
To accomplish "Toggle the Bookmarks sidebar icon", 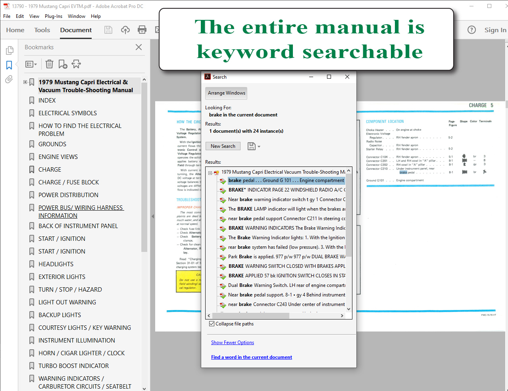I will 9,65.
